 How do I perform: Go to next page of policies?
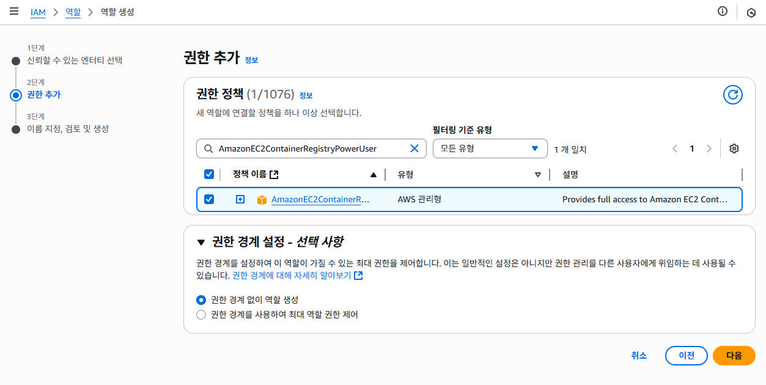[x=709, y=148]
